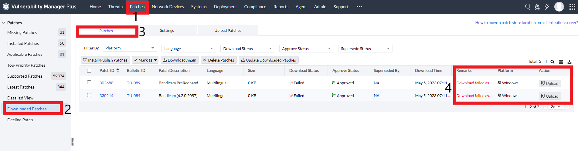Click the Vulnerability Manager Plus shield logo
This screenshot has height=151, width=578.
[x=6, y=7]
